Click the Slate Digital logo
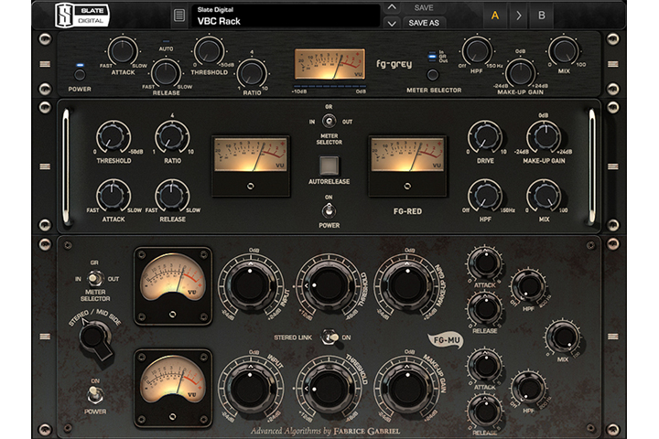The height and width of the screenshot is (439, 659). (82, 16)
